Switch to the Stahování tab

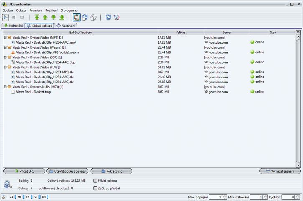click(x=13, y=26)
